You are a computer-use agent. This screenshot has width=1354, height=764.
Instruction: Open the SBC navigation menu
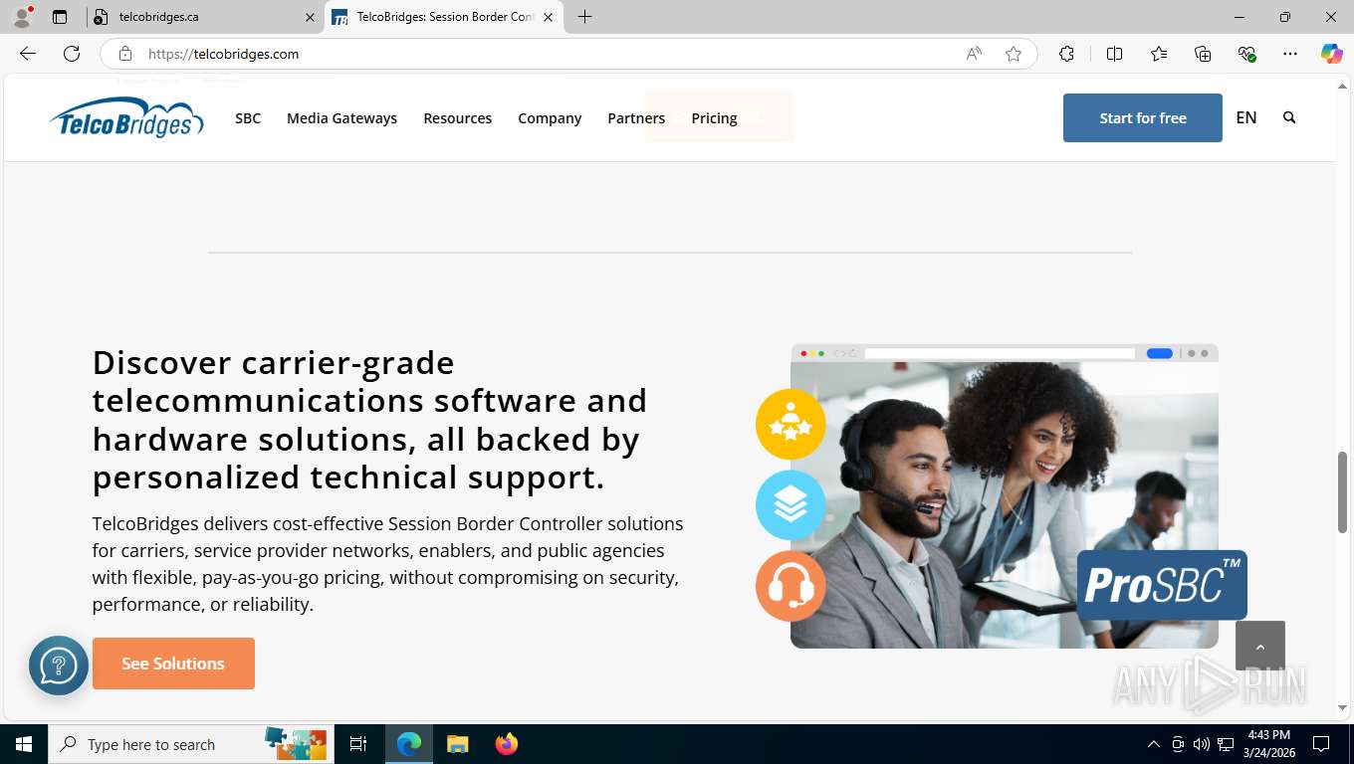248,117
